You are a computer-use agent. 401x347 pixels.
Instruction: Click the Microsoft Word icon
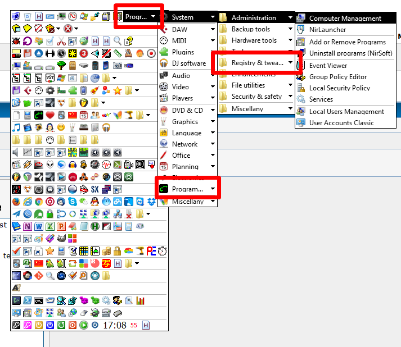[39, 226]
